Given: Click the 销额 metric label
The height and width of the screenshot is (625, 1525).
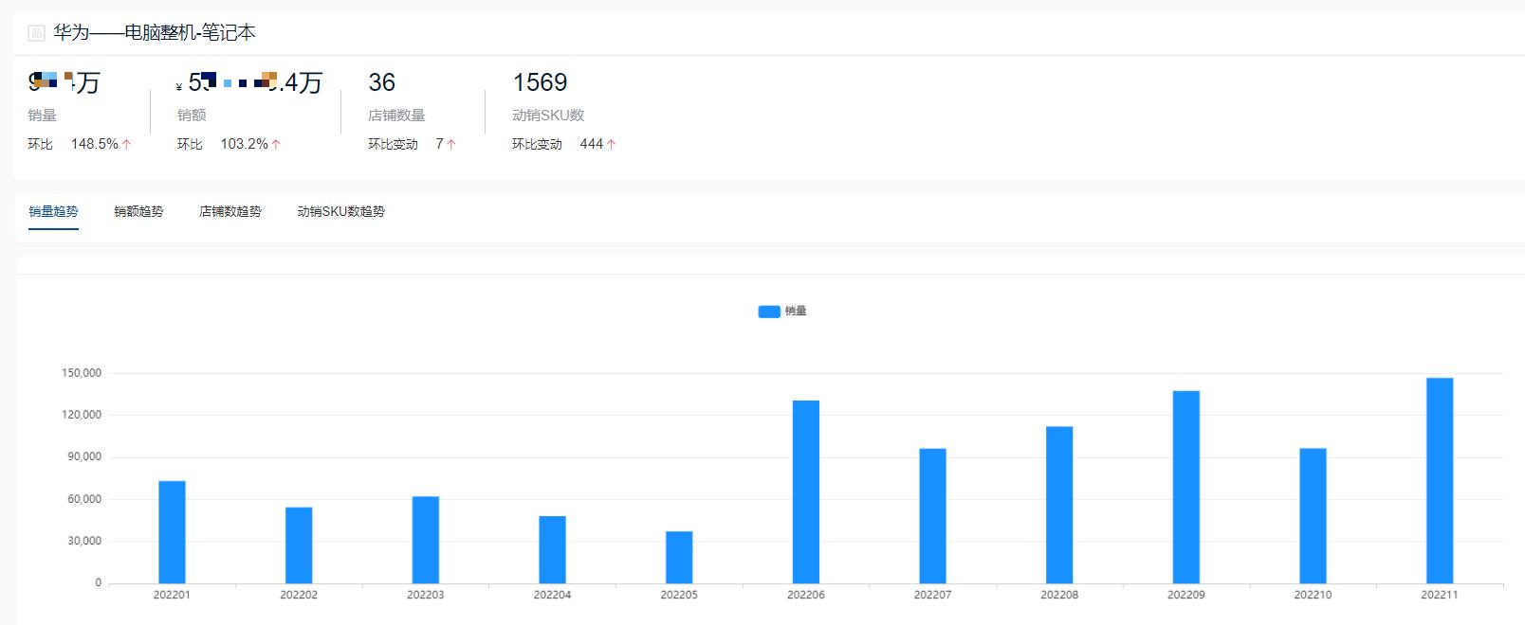Looking at the screenshot, I should [x=192, y=115].
